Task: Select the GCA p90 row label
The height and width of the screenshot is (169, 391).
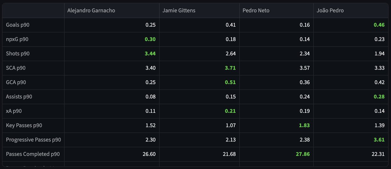Action: tap(16, 82)
